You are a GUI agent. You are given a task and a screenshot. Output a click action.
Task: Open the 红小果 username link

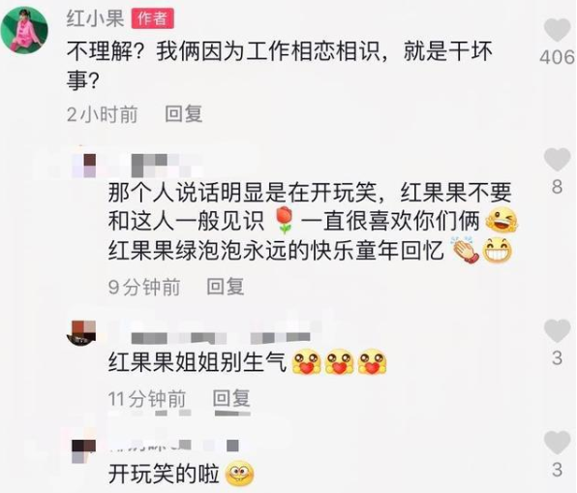click(x=95, y=18)
